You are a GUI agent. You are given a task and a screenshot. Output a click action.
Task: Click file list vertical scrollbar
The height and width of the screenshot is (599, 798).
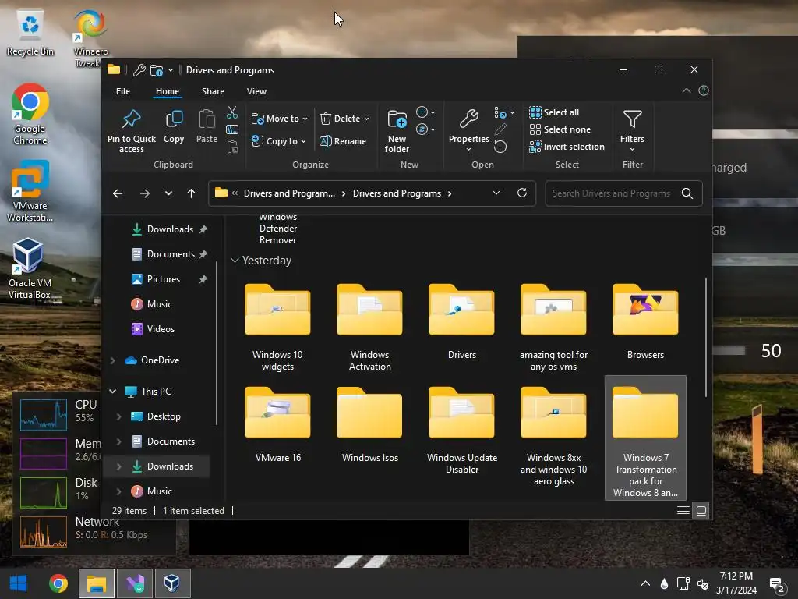tap(705, 337)
